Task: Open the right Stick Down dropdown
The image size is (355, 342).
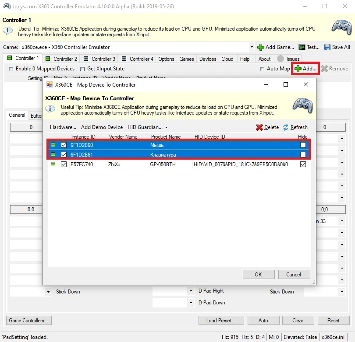Action: [x=342, y=292]
